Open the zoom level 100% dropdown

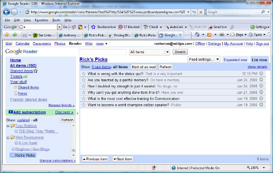click(264, 168)
